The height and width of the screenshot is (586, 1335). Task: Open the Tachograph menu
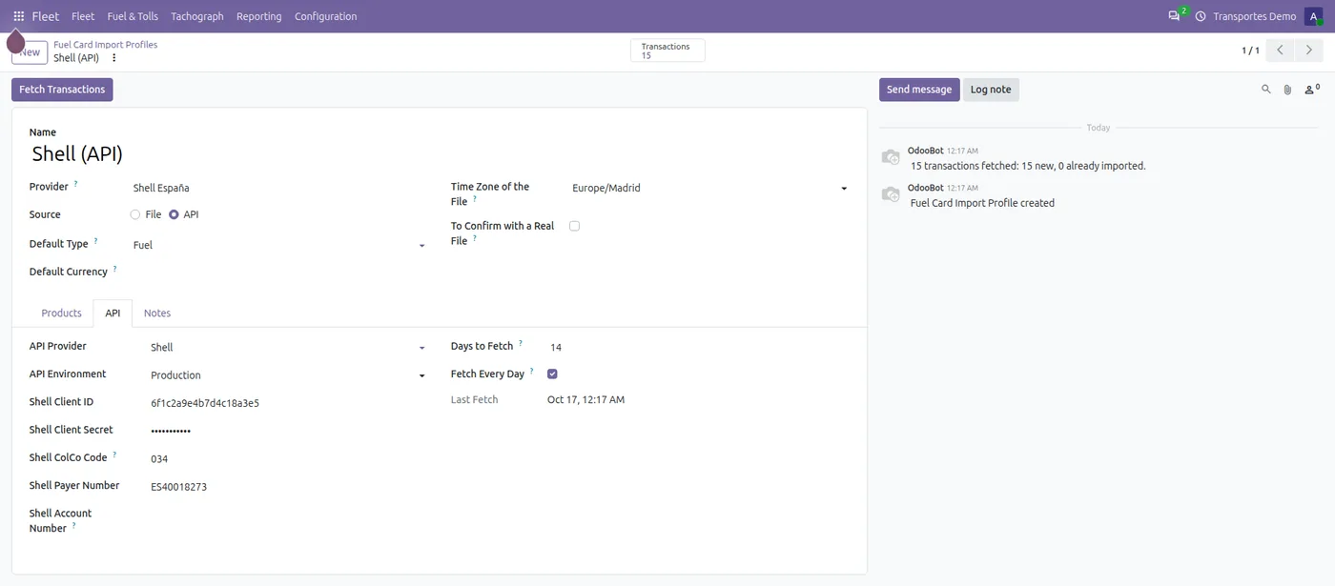click(x=197, y=16)
